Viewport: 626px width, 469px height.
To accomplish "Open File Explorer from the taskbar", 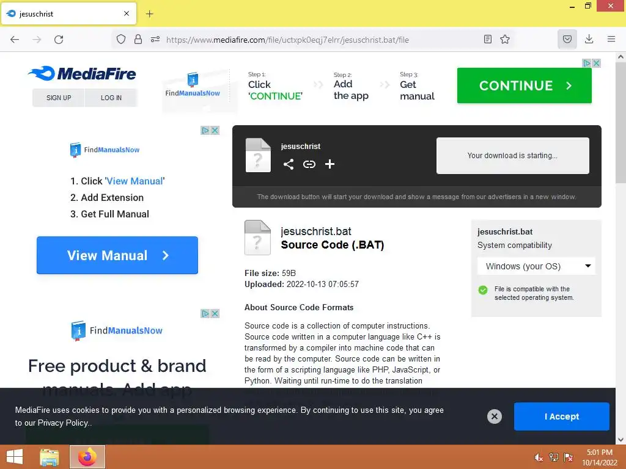I will [x=50, y=457].
